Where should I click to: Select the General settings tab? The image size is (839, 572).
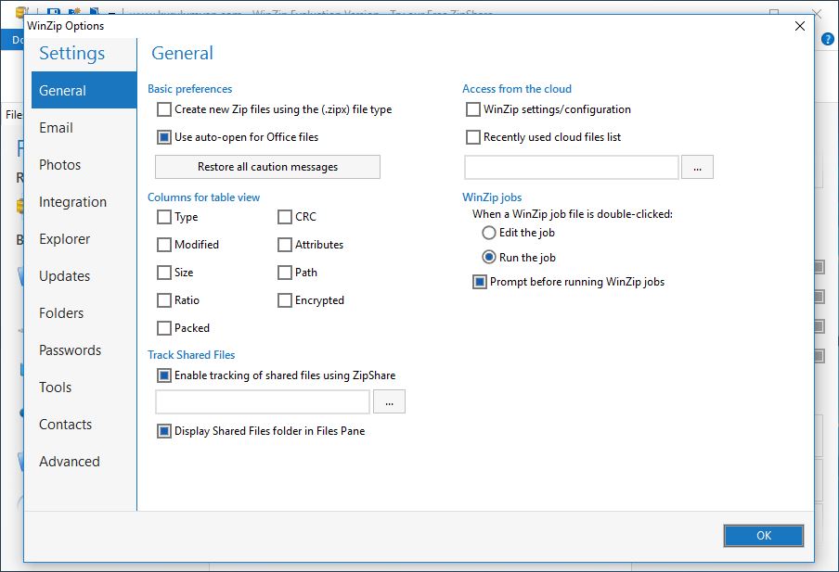pos(84,90)
